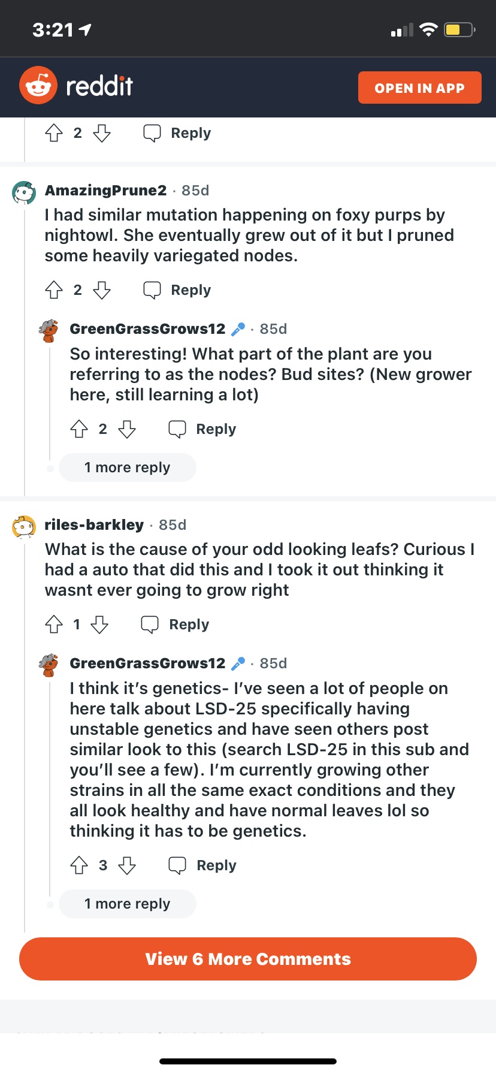This screenshot has height=1074, width=496.
Task: Tap the Reddit logo in header
Action: click(x=76, y=86)
